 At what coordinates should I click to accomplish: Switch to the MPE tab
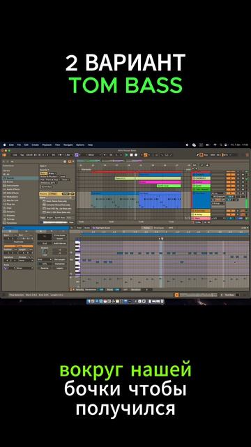tap(171, 228)
